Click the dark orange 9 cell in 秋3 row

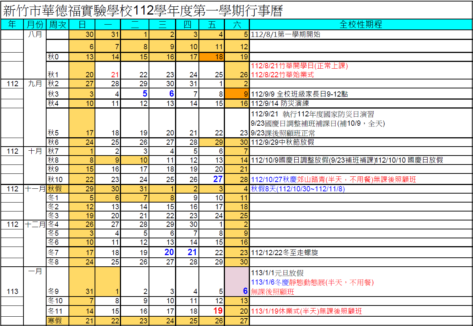click(236, 94)
